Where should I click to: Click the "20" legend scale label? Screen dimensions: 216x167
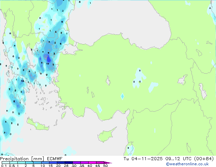point(58,166)
